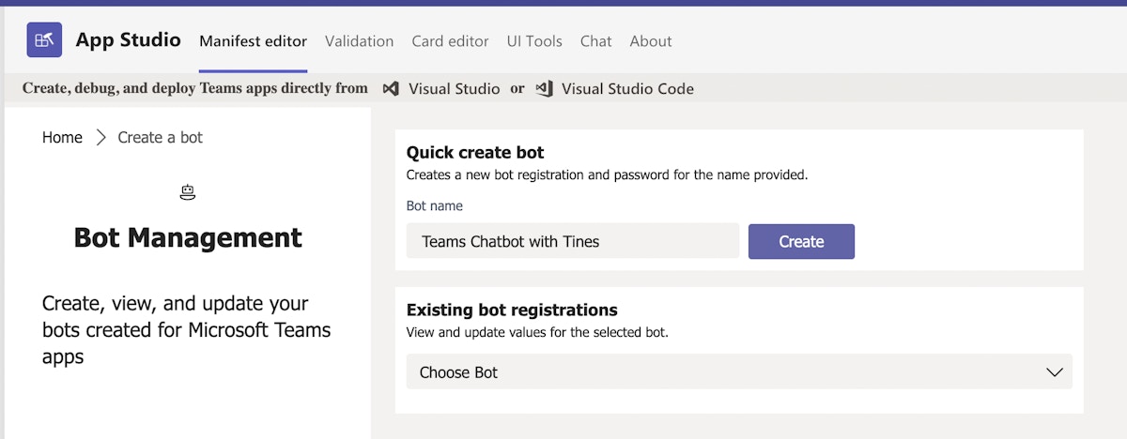Click the Create button
This screenshot has width=1127, height=439.
tap(801, 241)
